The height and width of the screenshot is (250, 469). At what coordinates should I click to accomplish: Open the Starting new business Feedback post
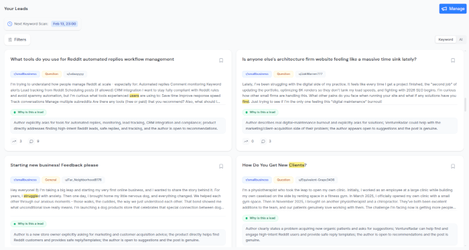(x=54, y=165)
